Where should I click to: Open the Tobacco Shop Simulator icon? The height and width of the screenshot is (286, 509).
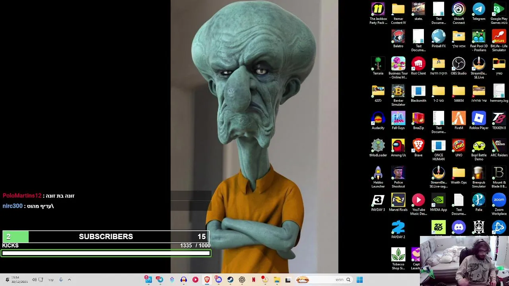point(398,259)
